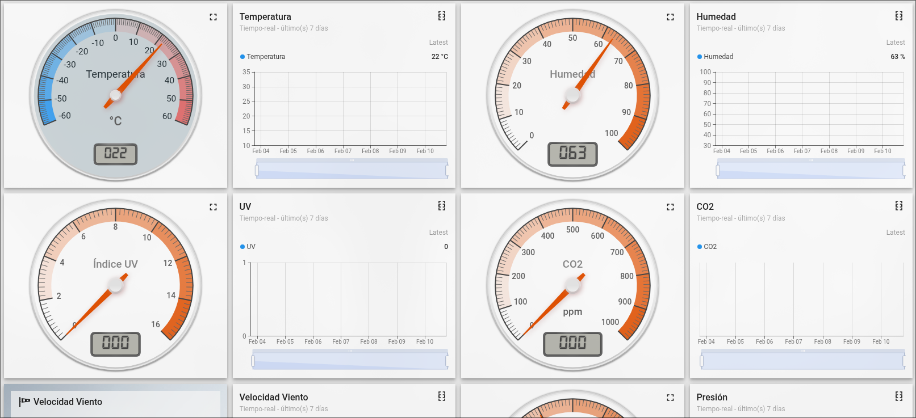Image resolution: width=916 pixels, height=418 pixels.
Task: Click the latest UV value 0
Action: click(x=446, y=247)
